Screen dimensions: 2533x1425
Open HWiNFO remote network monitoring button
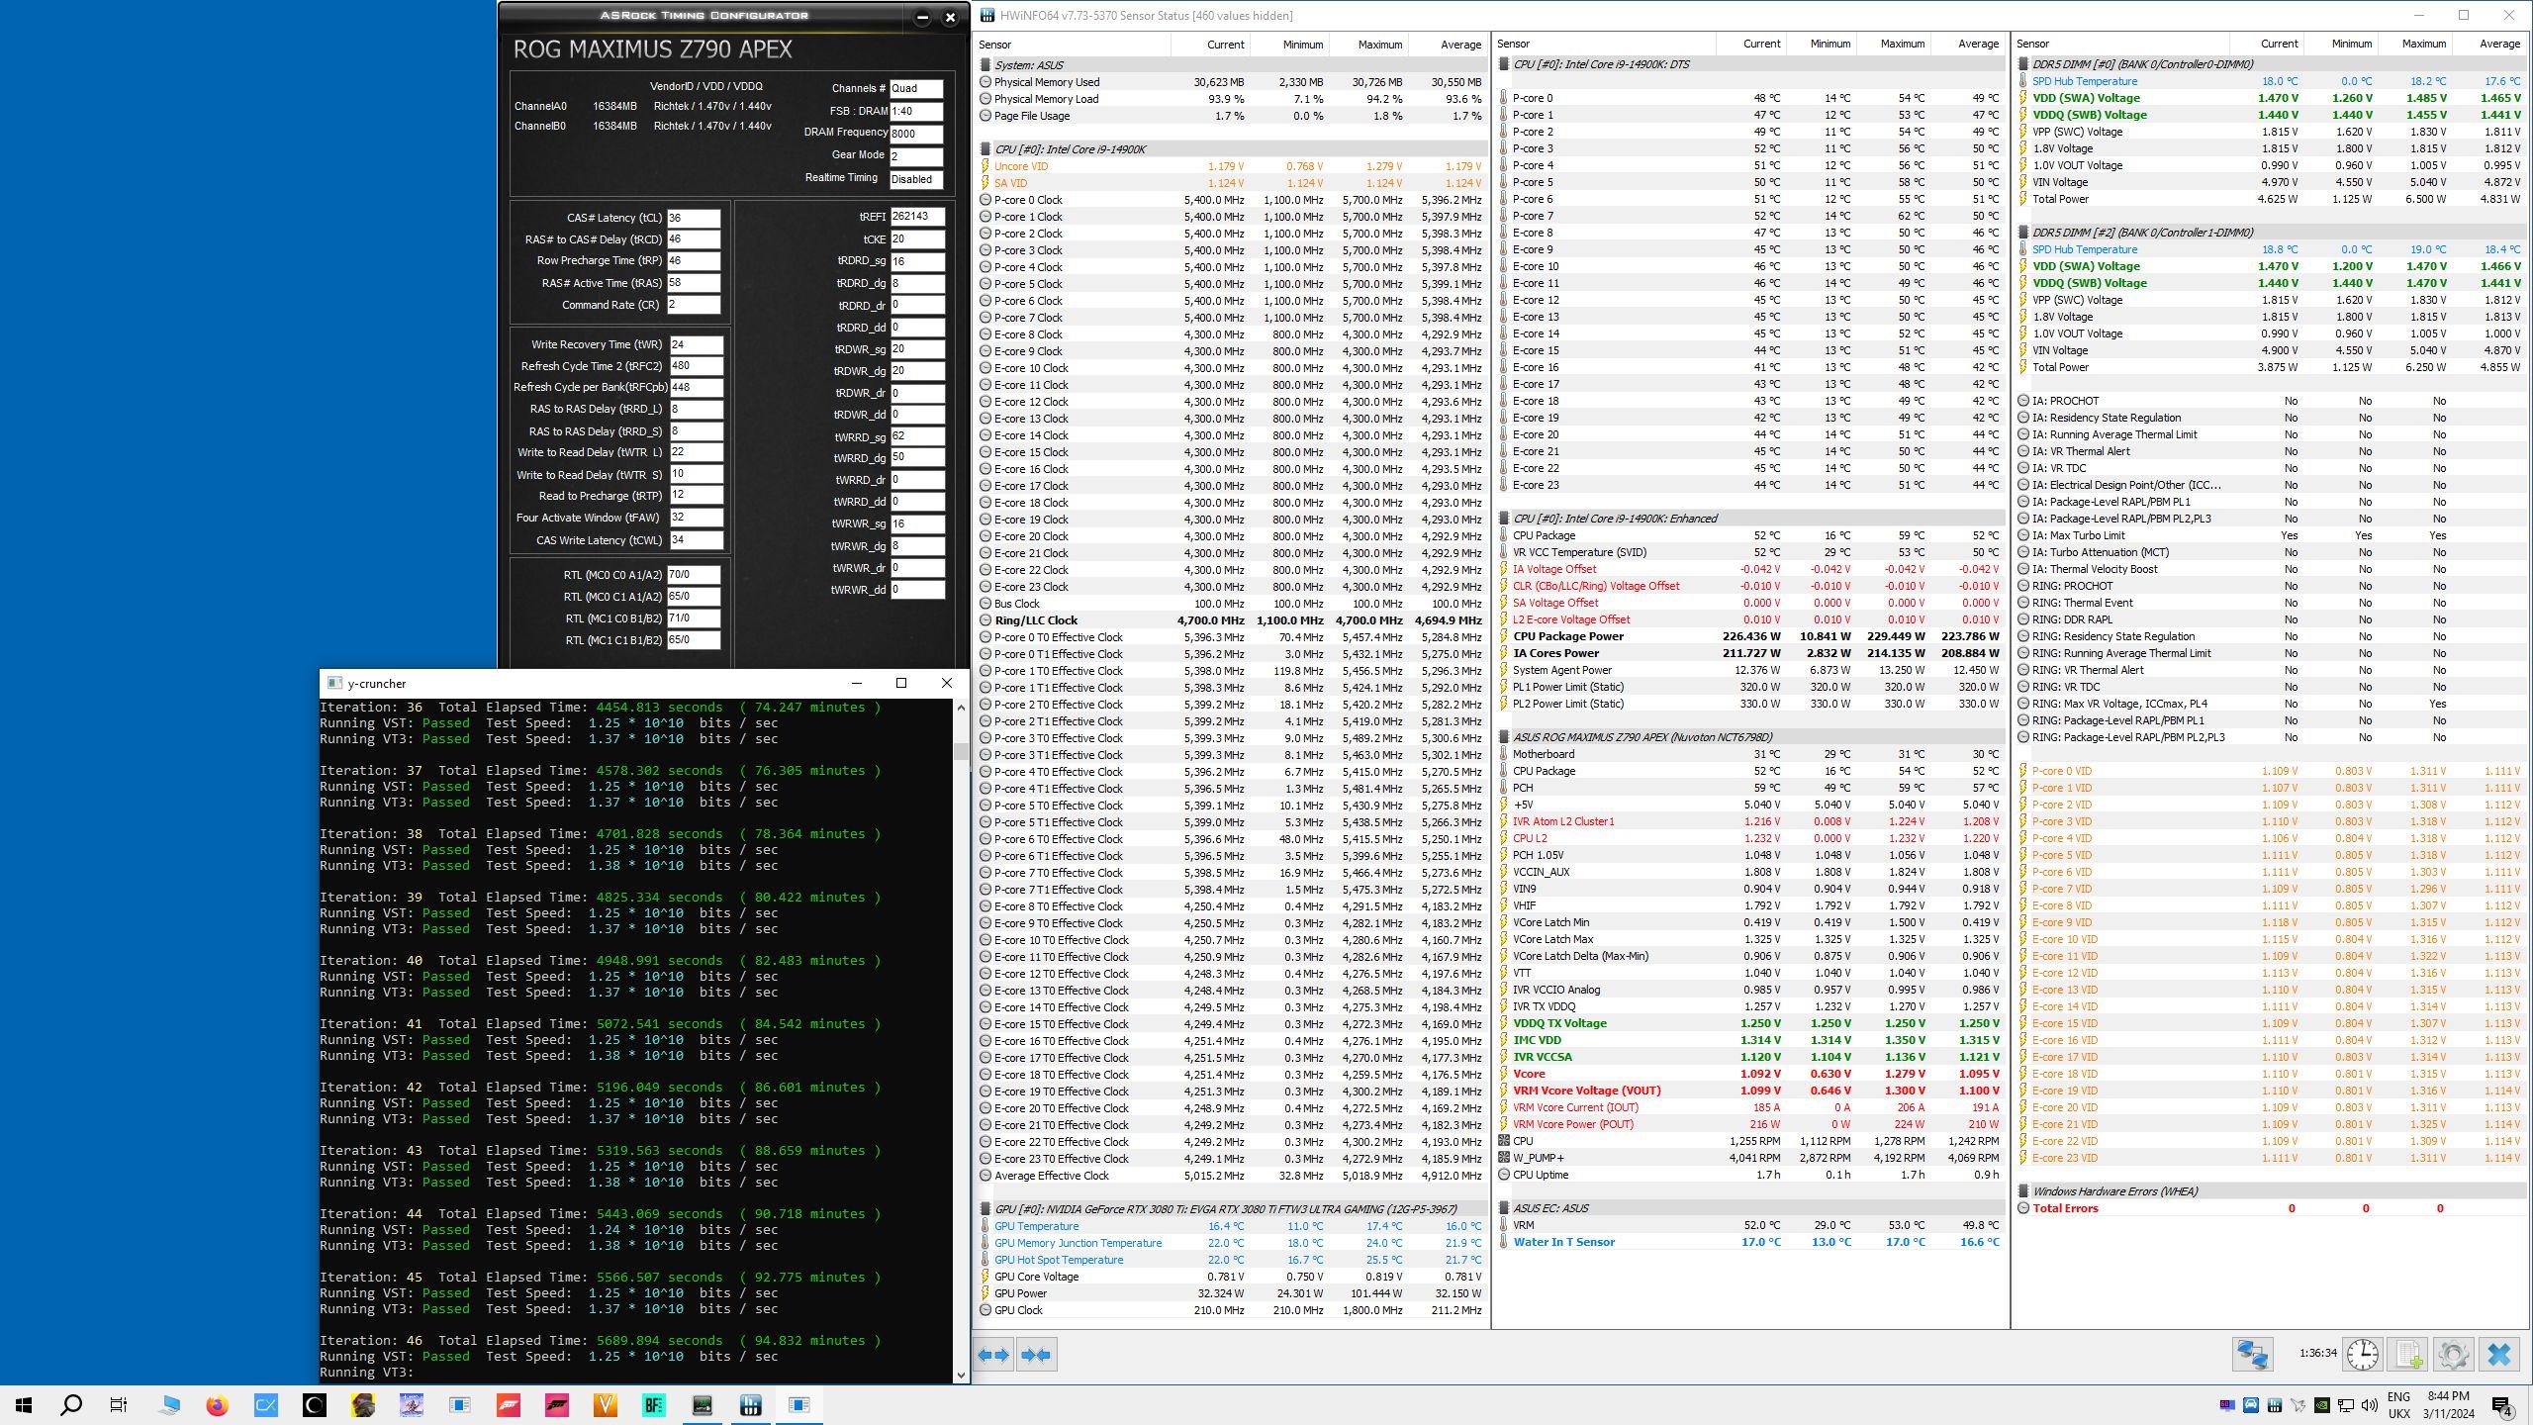[2252, 1354]
